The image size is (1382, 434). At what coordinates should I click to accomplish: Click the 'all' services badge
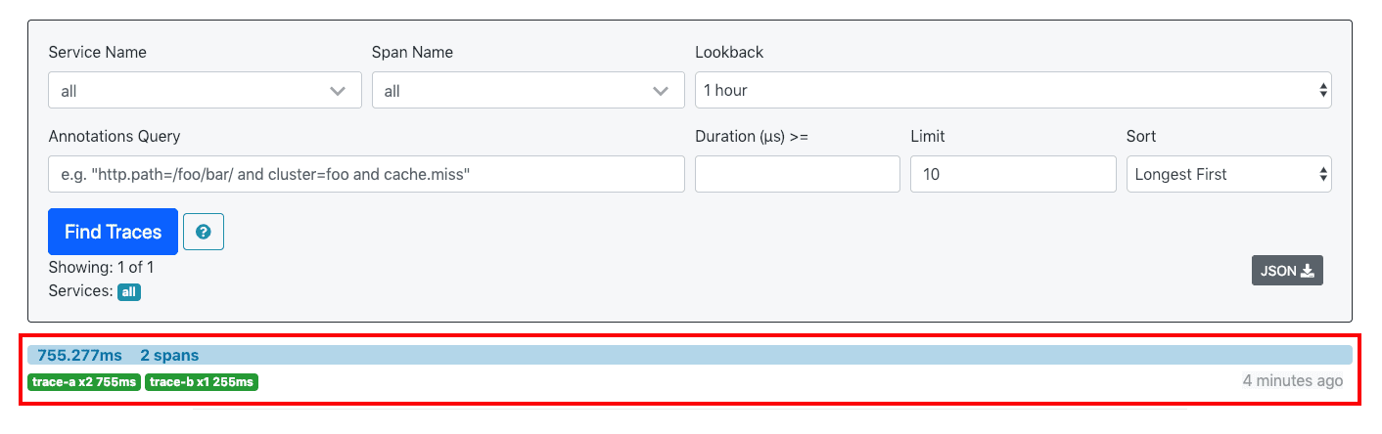point(129,291)
